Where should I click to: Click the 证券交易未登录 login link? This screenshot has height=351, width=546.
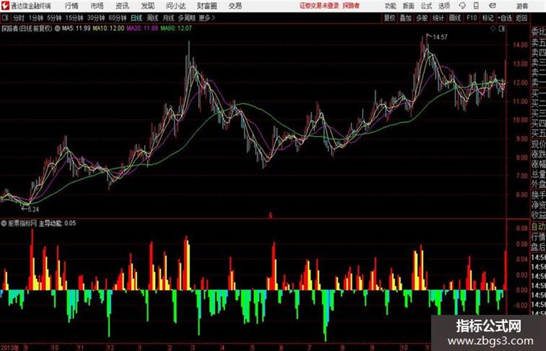320,6
